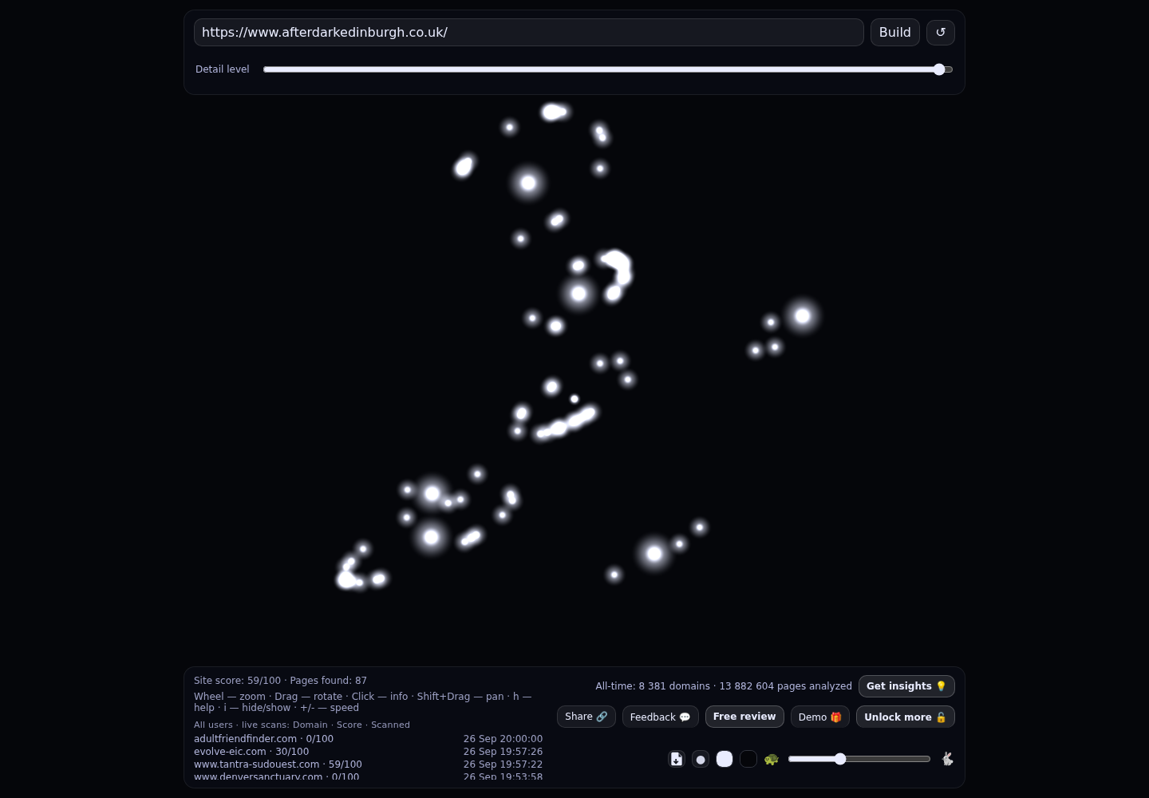The height and width of the screenshot is (798, 1149).
Task: Open the Feedback button
Action: [661, 717]
